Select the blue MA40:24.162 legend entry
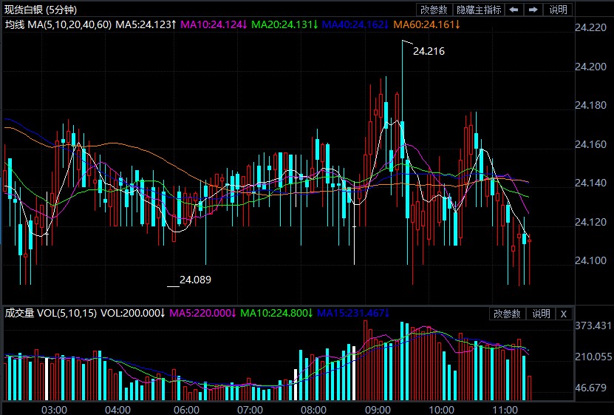This screenshot has height=415, width=614. click(355, 25)
